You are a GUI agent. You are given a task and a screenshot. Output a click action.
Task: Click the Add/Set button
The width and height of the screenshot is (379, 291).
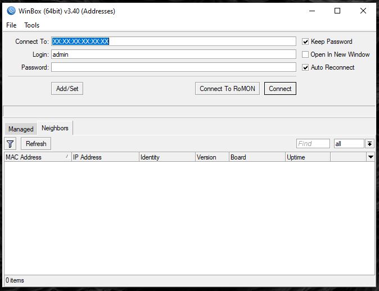(67, 89)
